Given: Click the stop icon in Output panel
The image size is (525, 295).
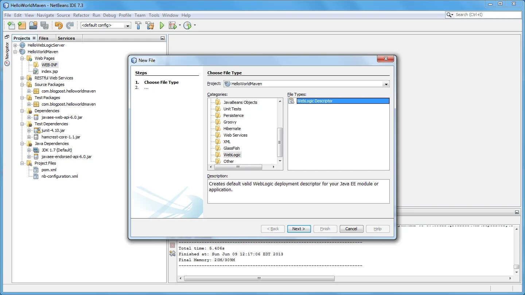Looking at the screenshot, I should pyautogui.click(x=172, y=245).
